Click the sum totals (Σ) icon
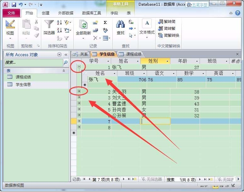 105,22
